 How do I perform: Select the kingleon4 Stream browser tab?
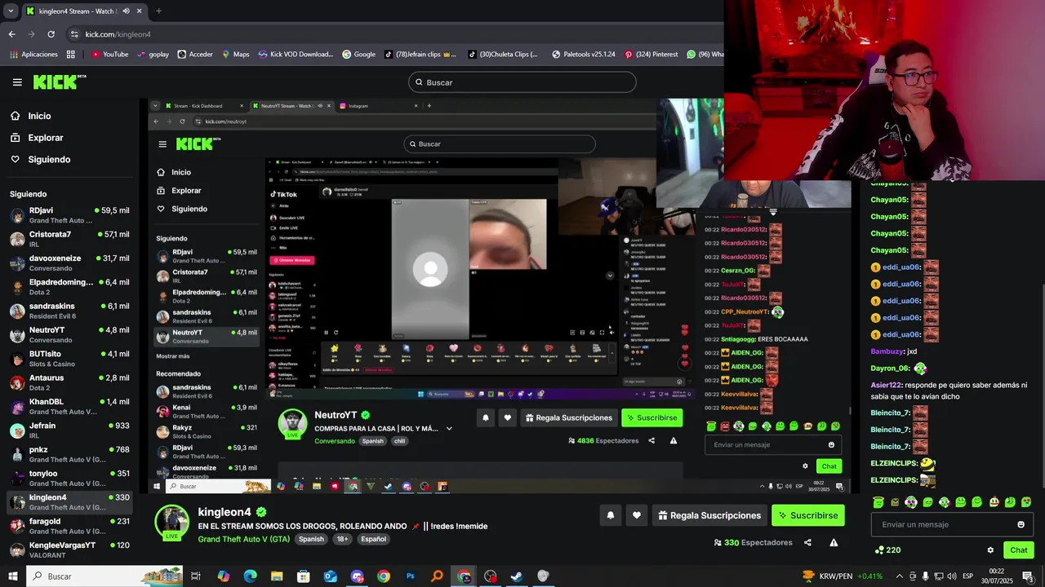83,11
